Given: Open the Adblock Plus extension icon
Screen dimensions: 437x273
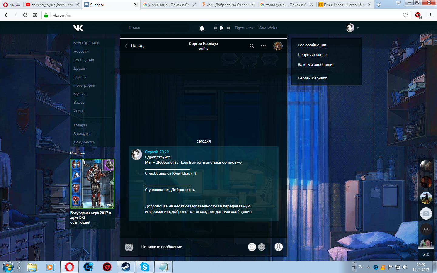Looking at the screenshot, I should [x=418, y=15].
